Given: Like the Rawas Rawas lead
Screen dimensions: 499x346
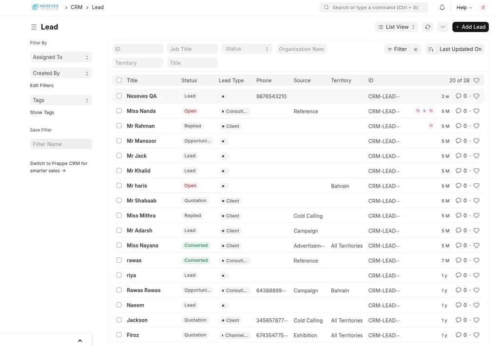Looking at the screenshot, I should pyautogui.click(x=477, y=290).
